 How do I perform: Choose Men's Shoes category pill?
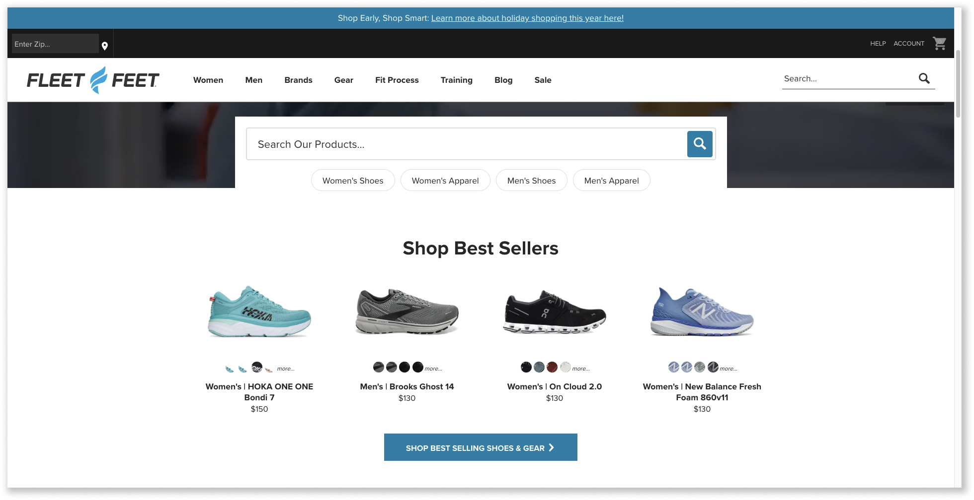point(532,181)
